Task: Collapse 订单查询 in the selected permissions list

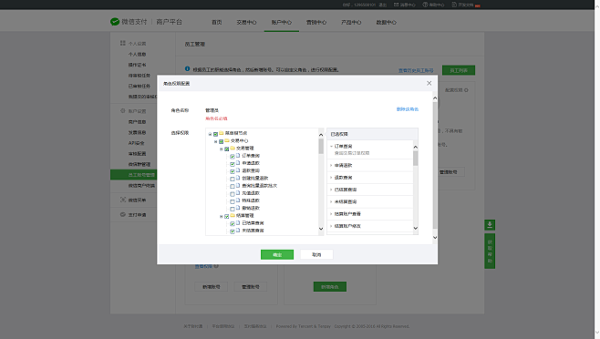Action: point(331,146)
